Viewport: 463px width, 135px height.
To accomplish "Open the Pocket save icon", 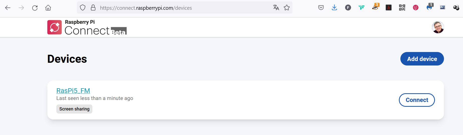I will pos(321,8).
